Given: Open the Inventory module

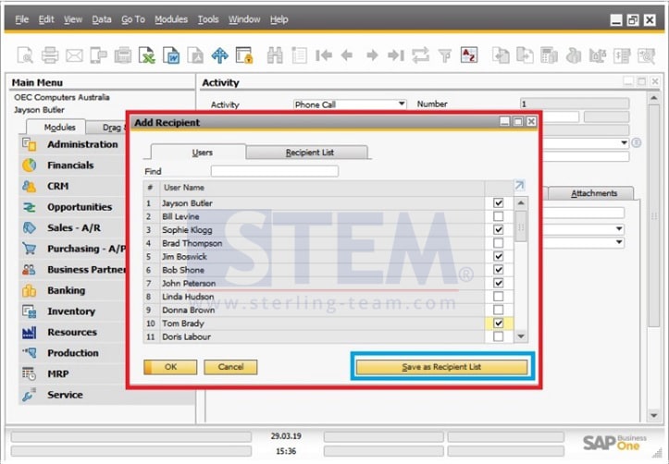Looking at the screenshot, I should point(71,311).
